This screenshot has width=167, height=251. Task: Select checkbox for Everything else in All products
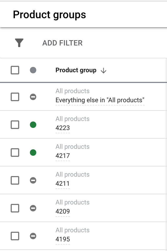tap(15, 97)
